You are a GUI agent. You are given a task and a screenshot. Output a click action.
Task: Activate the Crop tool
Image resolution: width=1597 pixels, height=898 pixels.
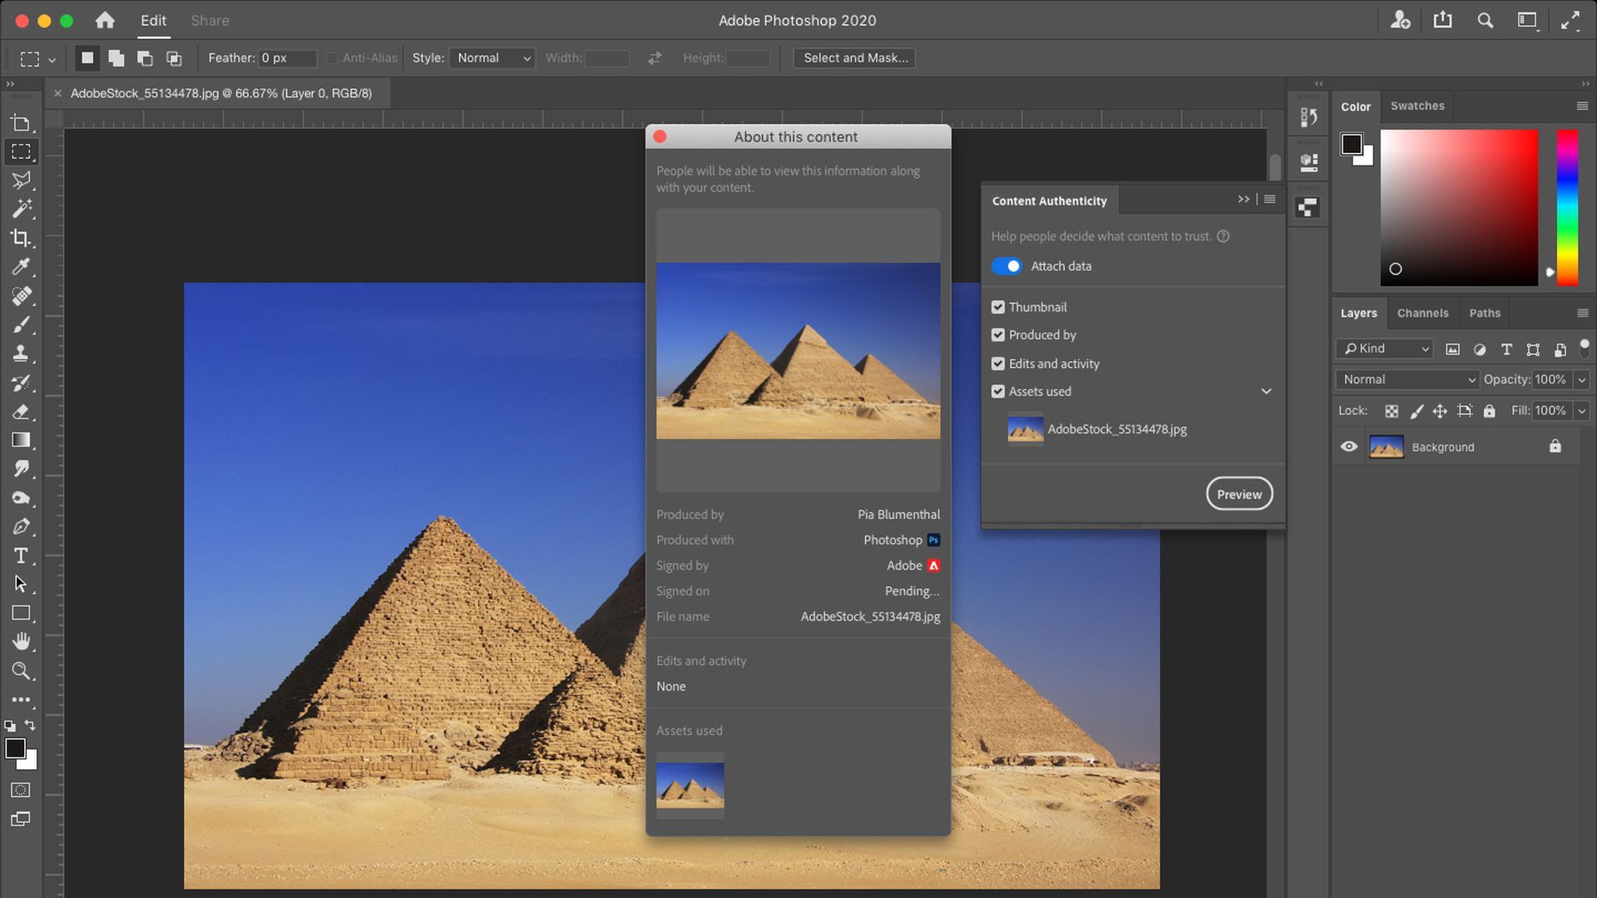tap(22, 239)
